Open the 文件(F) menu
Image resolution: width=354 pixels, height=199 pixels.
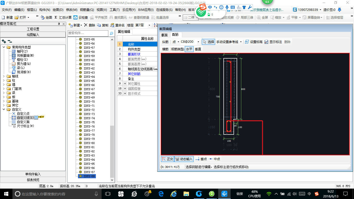[x=7, y=10]
